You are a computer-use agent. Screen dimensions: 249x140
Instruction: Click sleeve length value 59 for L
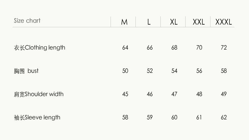150,117
